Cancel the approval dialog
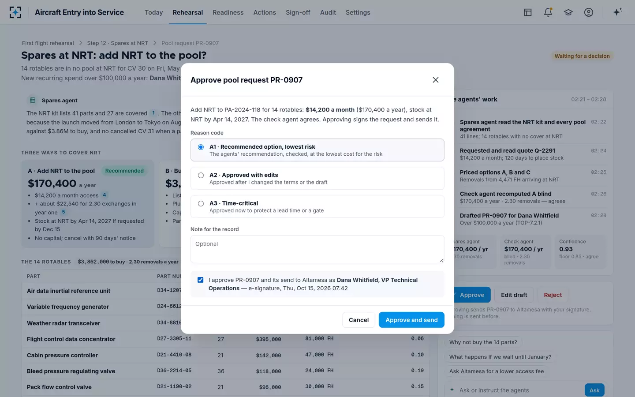Screen dimensions: 635x397 click(359, 320)
